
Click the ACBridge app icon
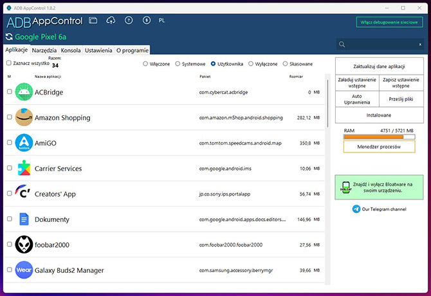pos(24,92)
